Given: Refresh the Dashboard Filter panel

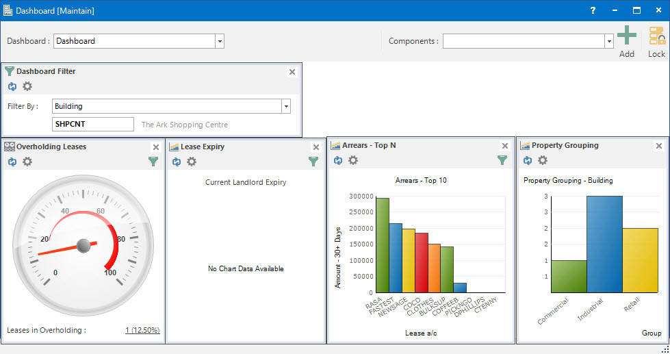Looking at the screenshot, I should (x=12, y=86).
